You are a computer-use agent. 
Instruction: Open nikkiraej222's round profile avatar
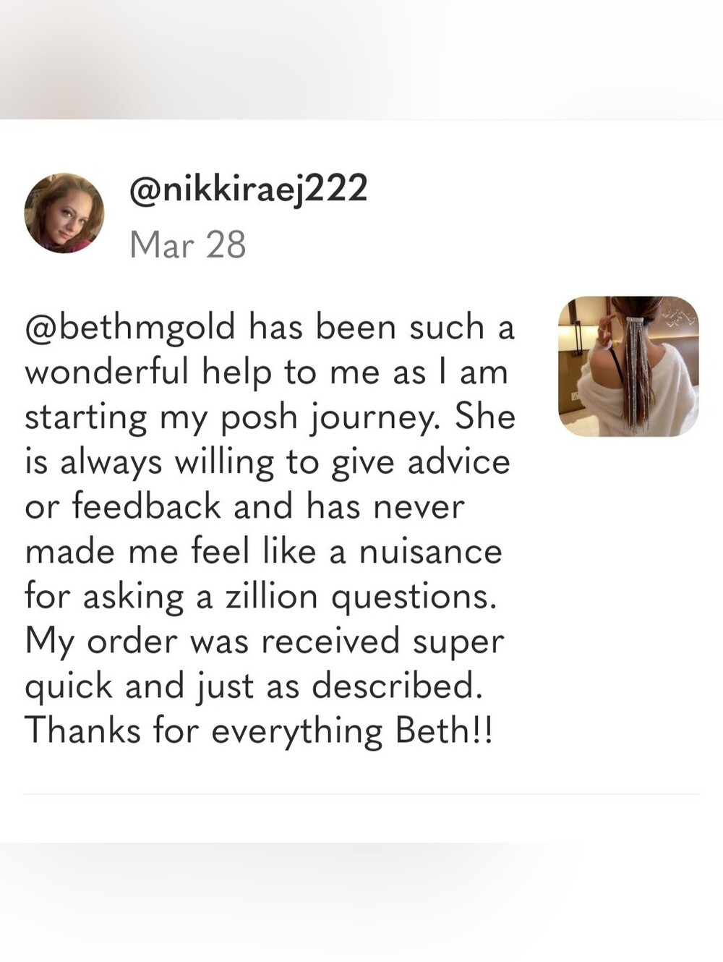click(x=64, y=213)
